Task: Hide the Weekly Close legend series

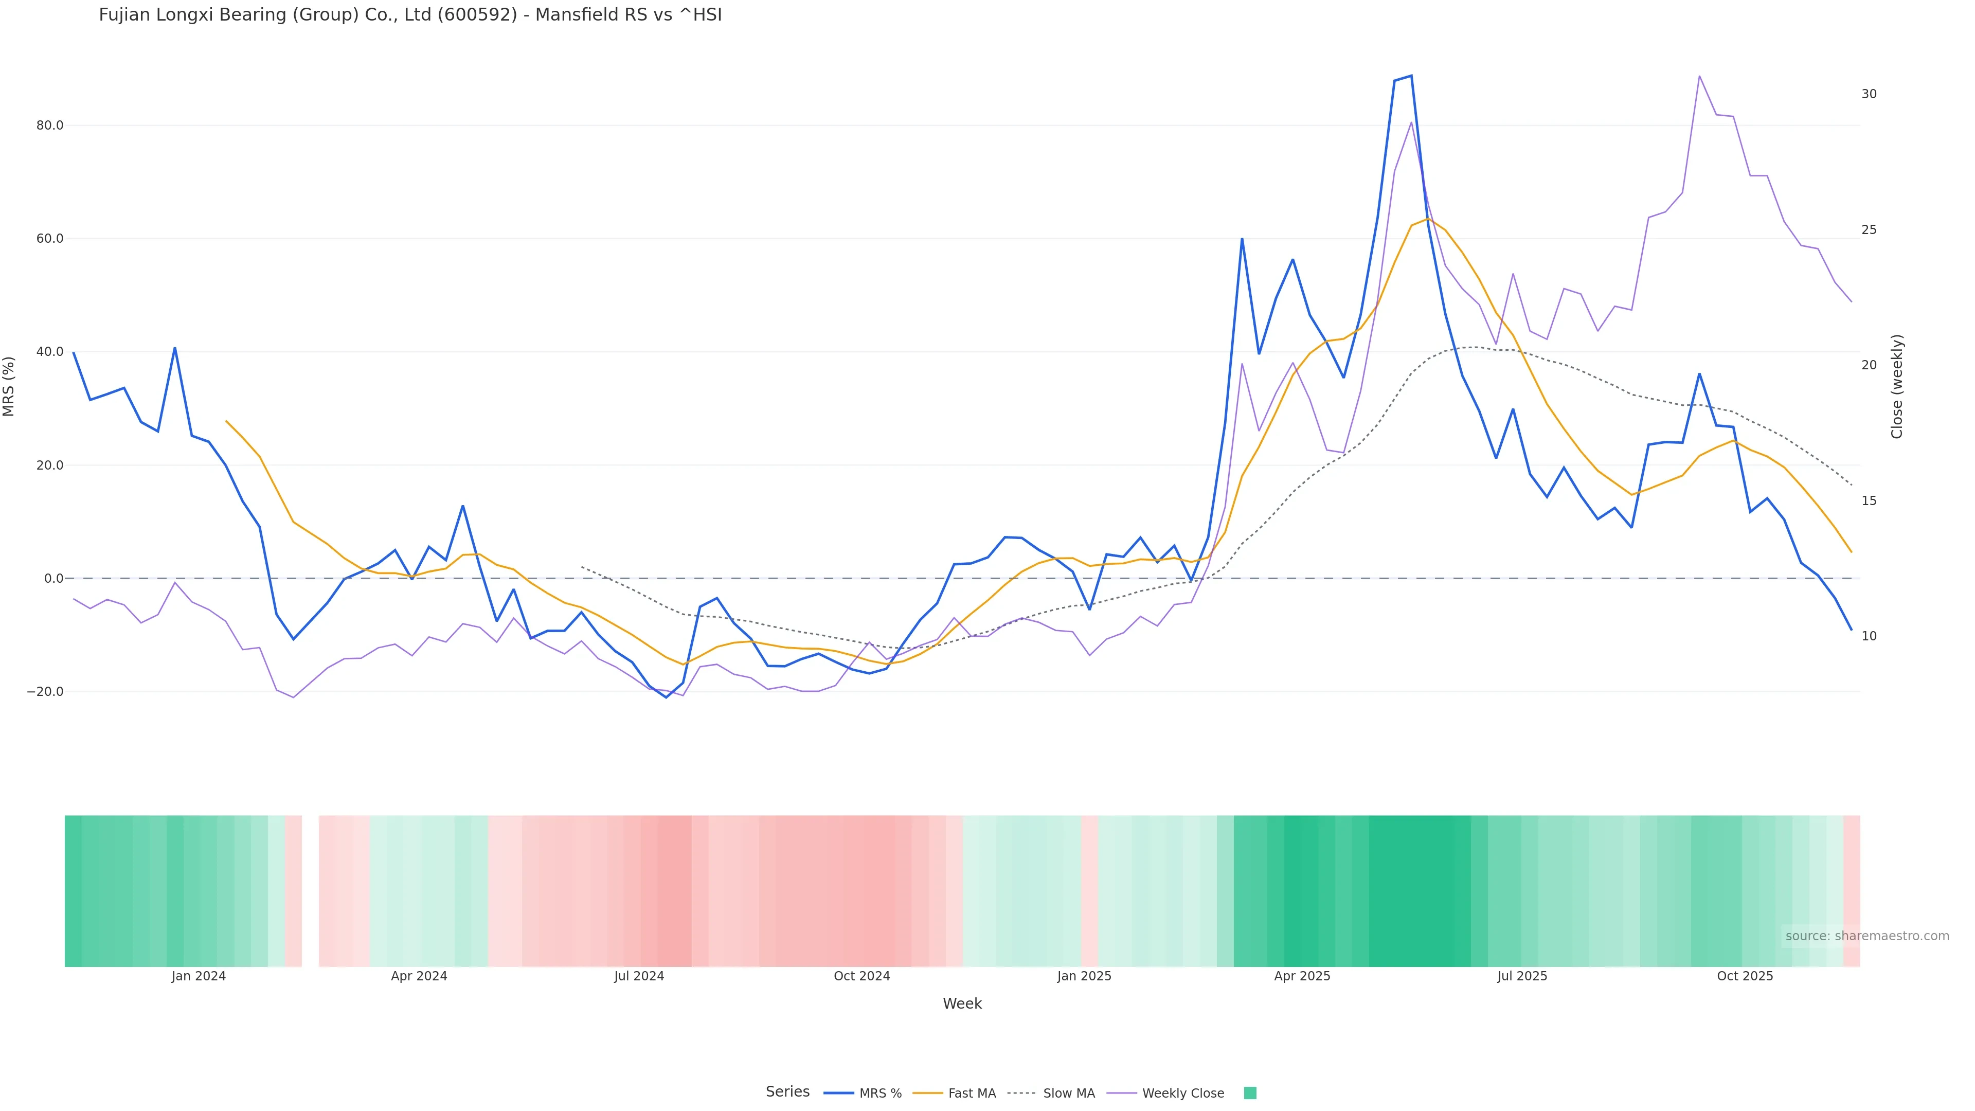Action: coord(1182,1094)
